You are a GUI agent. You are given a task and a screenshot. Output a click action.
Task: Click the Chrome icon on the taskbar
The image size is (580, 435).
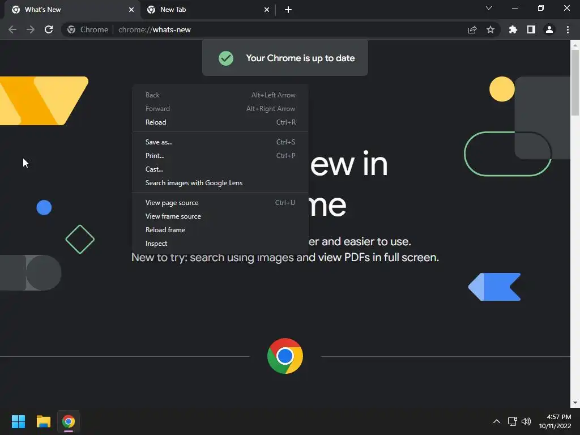69,421
